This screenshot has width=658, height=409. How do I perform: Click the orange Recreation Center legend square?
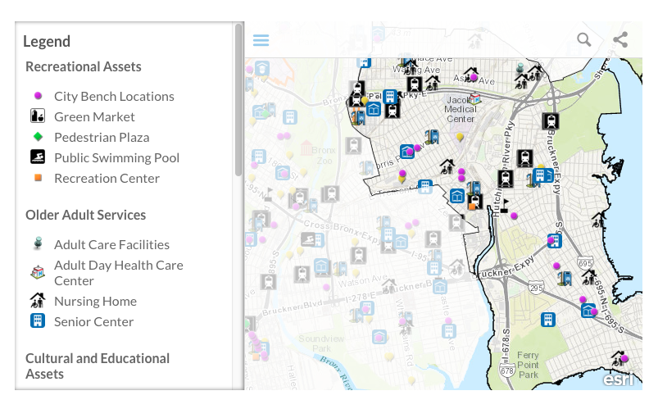point(37,178)
